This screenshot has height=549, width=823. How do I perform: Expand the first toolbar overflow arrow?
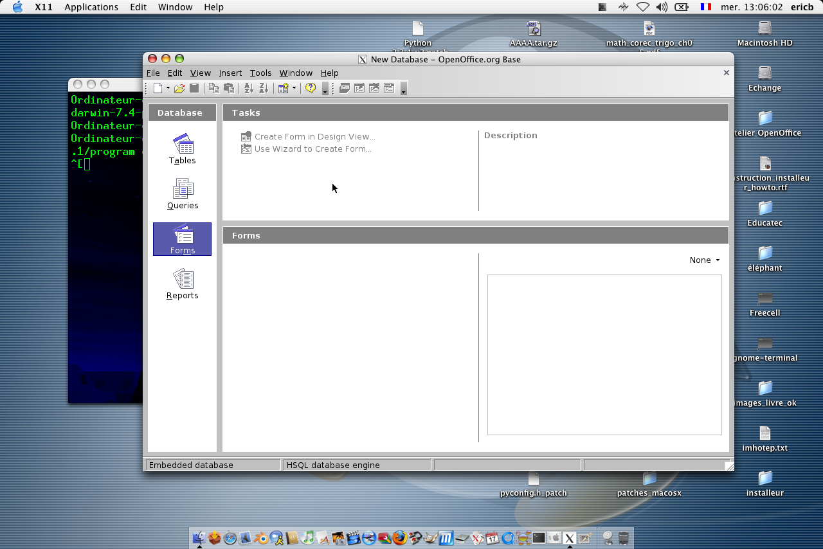click(325, 89)
